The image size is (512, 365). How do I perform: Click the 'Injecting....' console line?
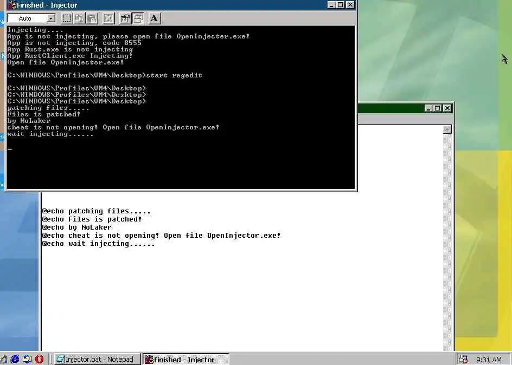click(x=35, y=30)
